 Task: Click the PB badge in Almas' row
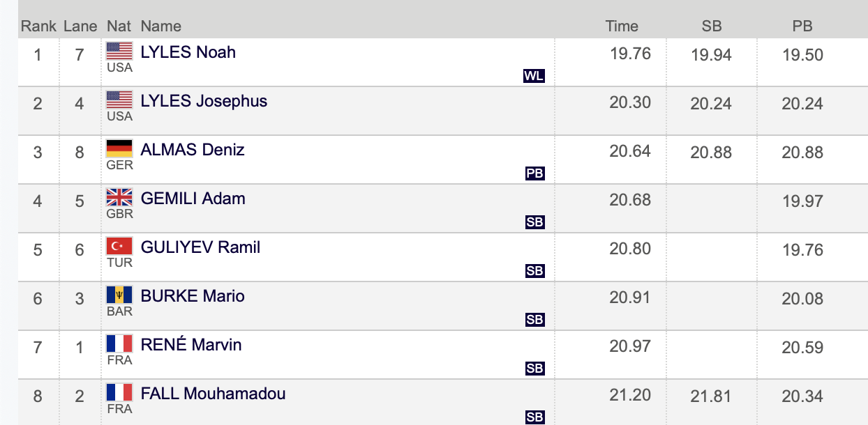tap(534, 173)
